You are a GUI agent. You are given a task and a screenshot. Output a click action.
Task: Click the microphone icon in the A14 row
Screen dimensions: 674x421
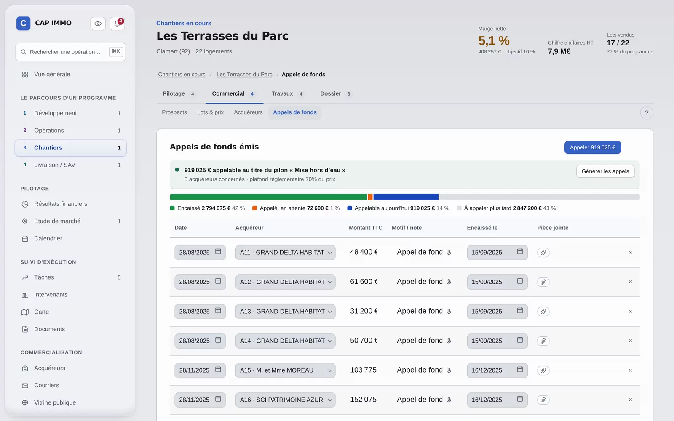coord(449,341)
